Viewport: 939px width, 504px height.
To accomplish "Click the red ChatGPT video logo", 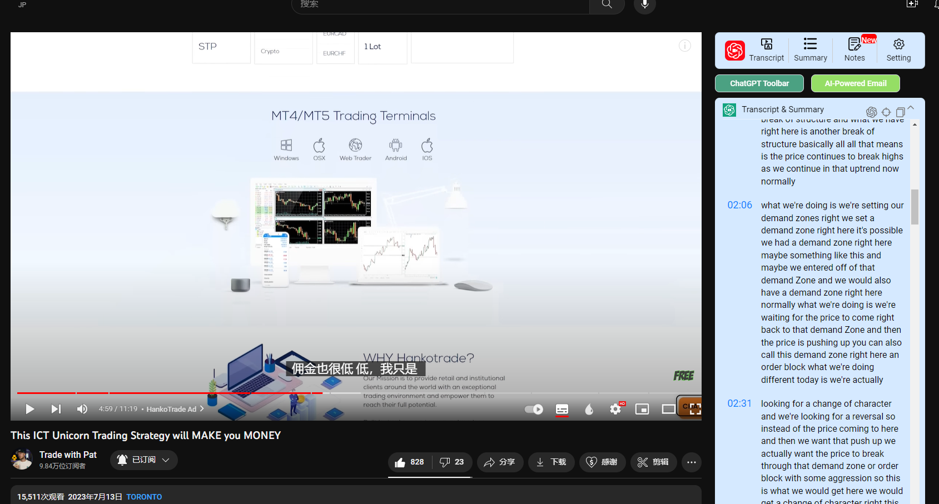I will pyautogui.click(x=734, y=51).
